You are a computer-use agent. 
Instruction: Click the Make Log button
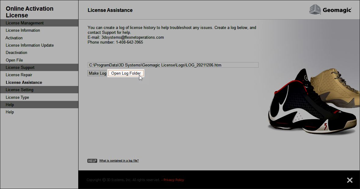pos(97,73)
